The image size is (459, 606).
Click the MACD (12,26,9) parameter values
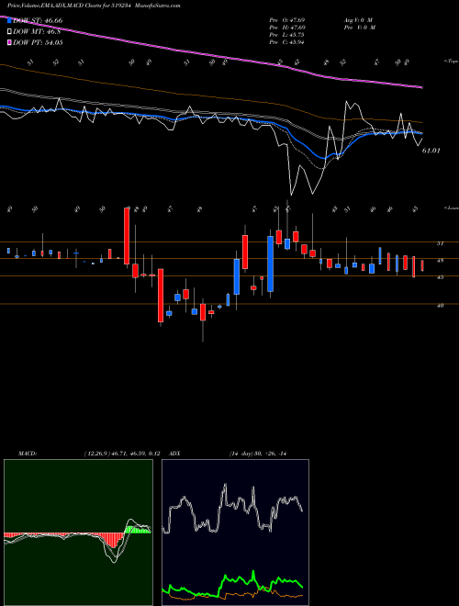tap(122, 454)
